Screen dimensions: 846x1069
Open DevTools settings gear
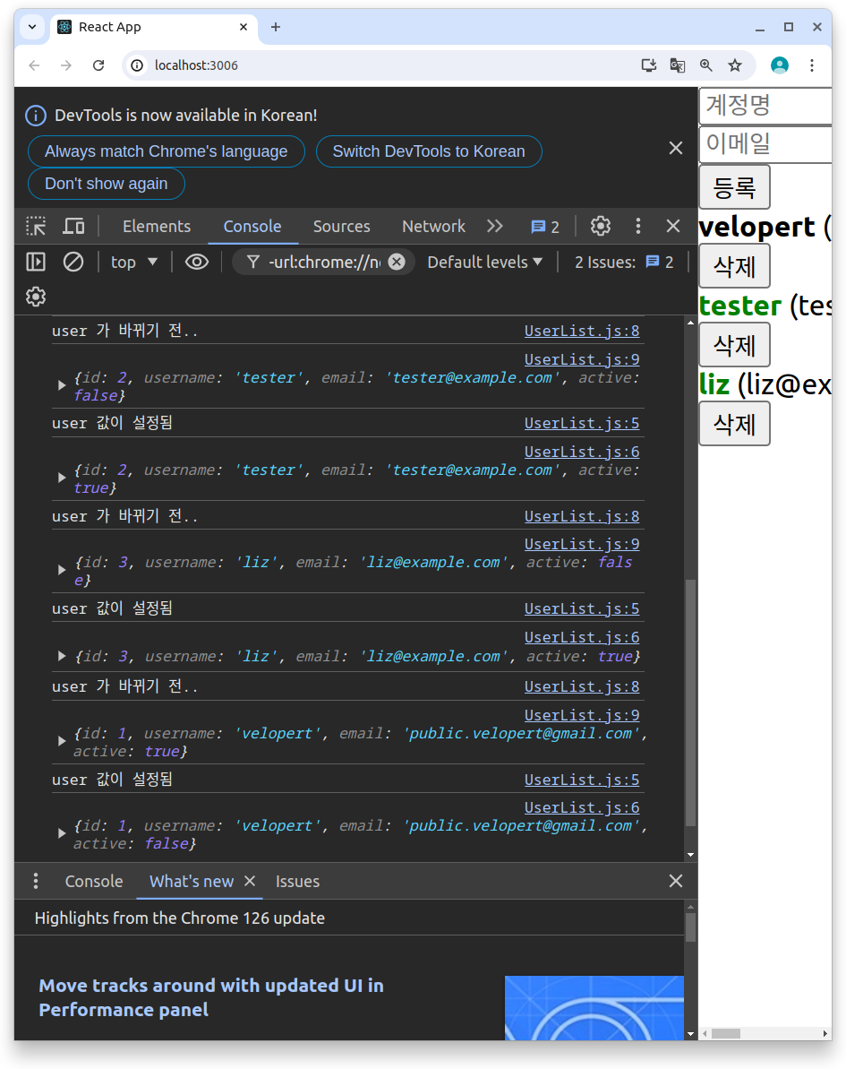600,227
